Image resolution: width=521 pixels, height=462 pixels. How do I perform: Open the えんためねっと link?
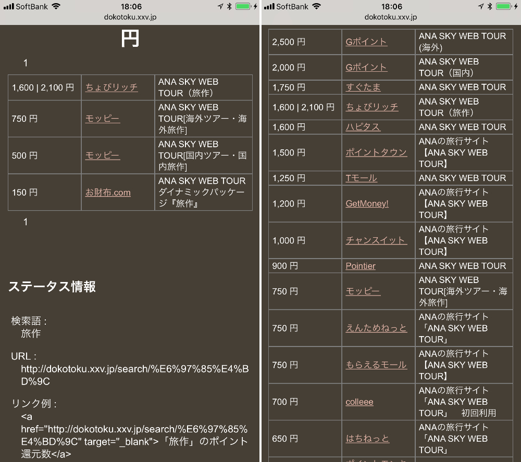(376, 328)
